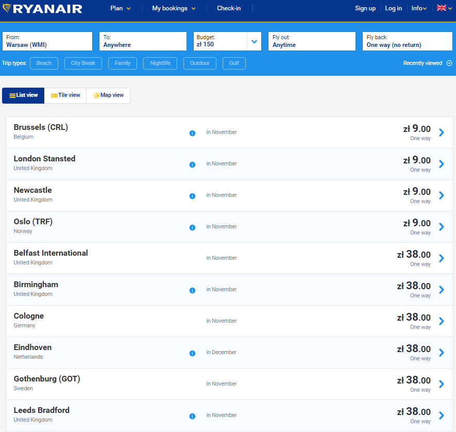Click the zł 38.00 price for Belfast International
Image resolution: width=456 pixels, height=432 pixels.
click(x=414, y=254)
